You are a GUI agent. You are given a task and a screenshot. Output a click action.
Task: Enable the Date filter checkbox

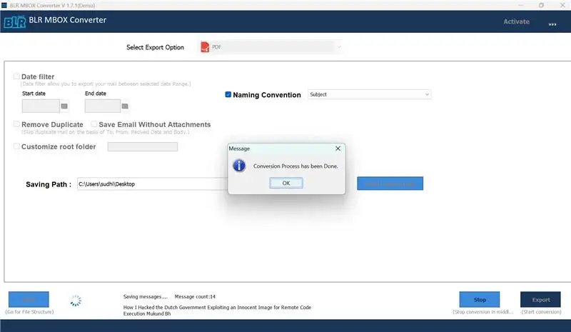click(x=16, y=76)
